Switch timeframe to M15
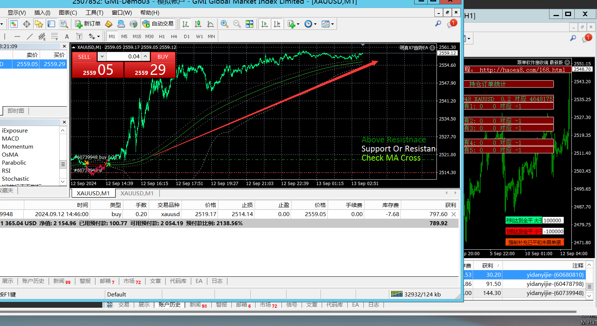 (x=137, y=37)
